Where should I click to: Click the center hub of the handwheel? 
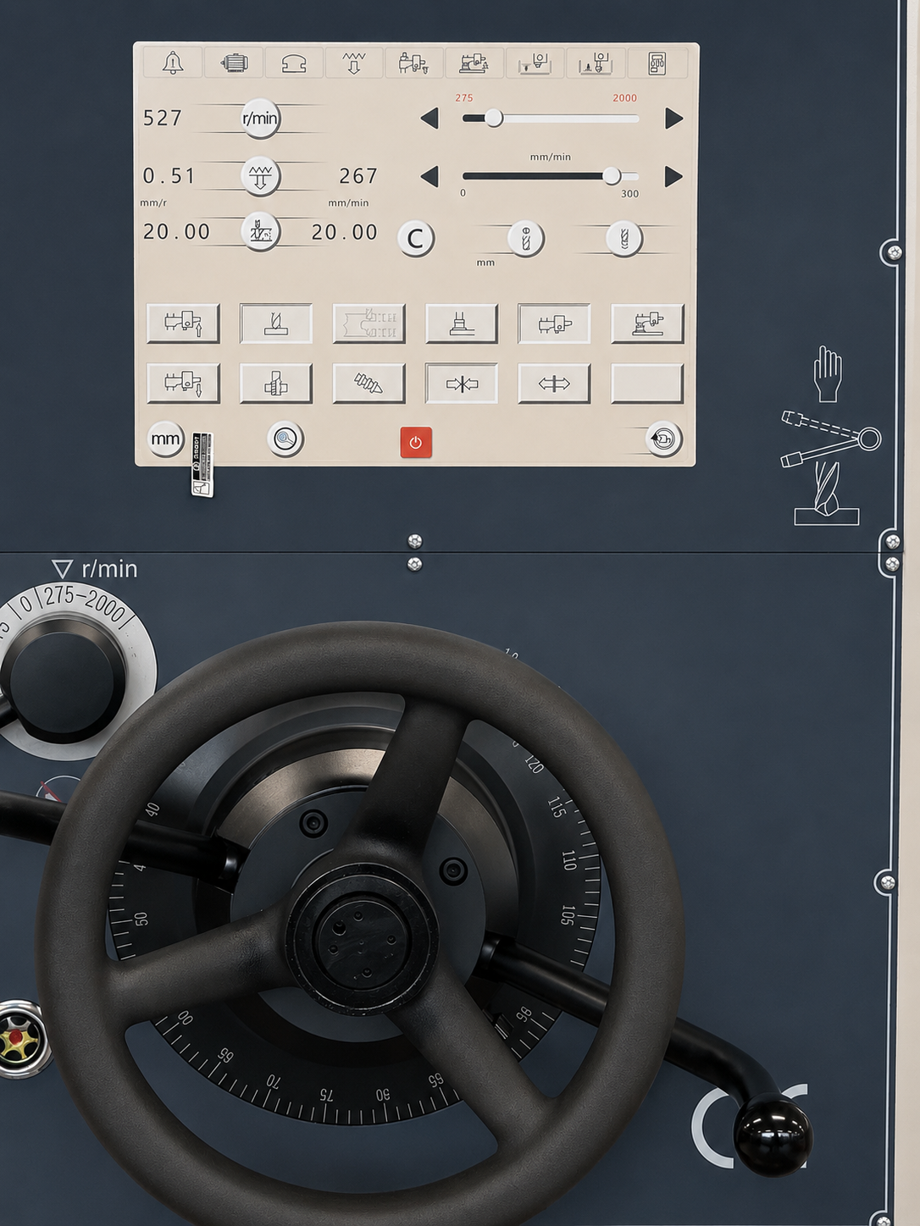click(363, 938)
